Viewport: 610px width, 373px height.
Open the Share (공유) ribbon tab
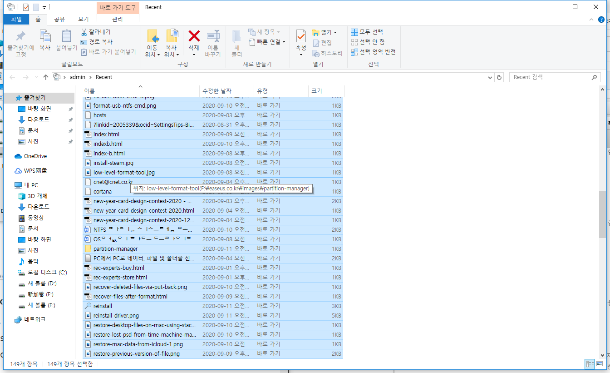click(x=59, y=19)
